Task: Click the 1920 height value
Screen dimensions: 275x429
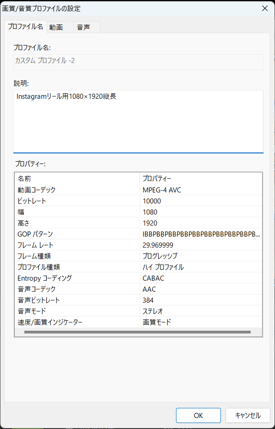Action: [x=150, y=223]
